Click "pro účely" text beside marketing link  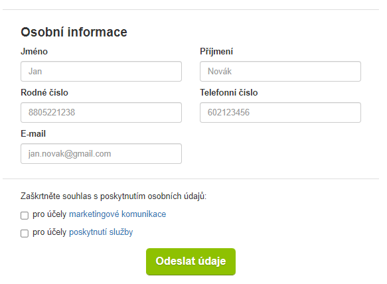(49, 214)
